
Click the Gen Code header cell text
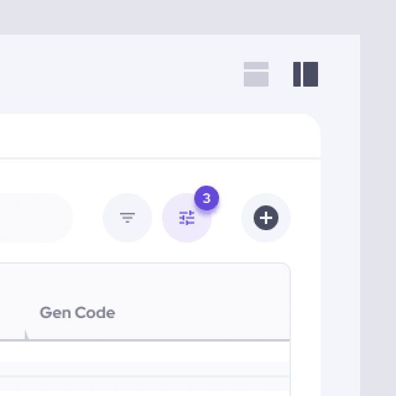pos(77,312)
